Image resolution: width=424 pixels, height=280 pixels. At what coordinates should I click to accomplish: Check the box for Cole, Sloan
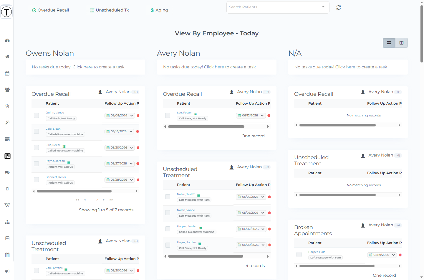[x=37, y=131]
